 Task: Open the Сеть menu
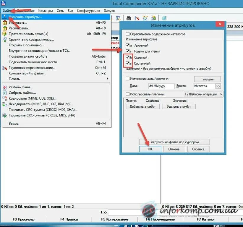[x=60, y=11]
